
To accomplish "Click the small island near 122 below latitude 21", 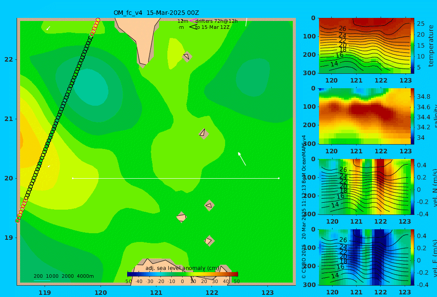I will click(x=204, y=134).
